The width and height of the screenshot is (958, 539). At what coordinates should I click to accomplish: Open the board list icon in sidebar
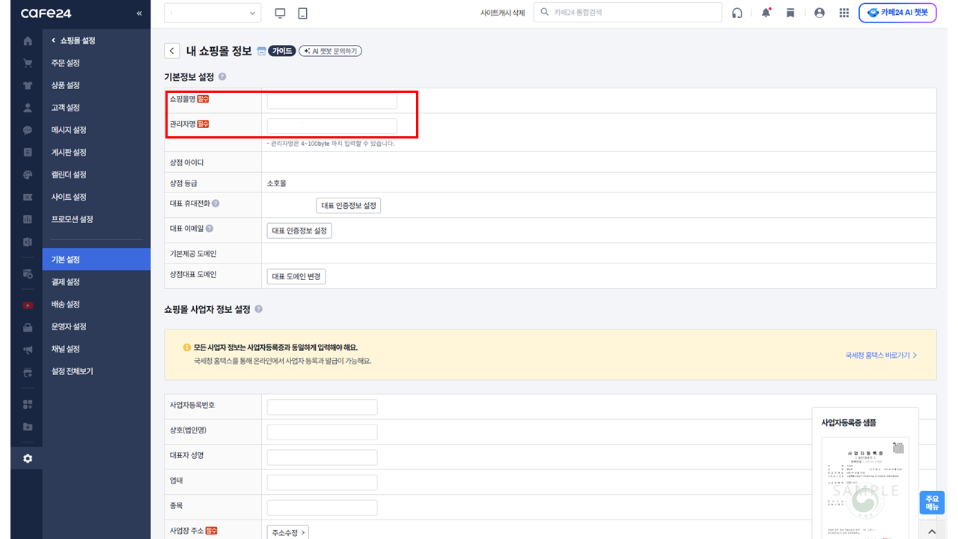28,152
